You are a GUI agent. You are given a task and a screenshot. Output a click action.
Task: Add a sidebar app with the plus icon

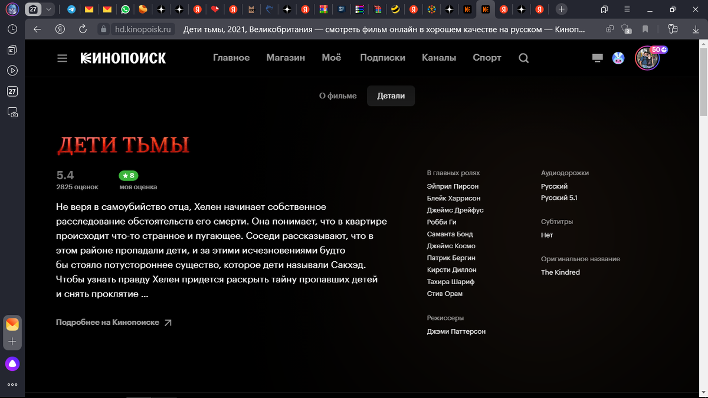point(12,341)
